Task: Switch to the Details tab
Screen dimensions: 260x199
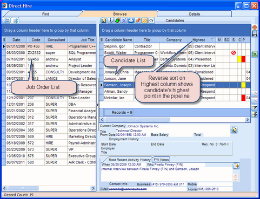Action: 195,14
